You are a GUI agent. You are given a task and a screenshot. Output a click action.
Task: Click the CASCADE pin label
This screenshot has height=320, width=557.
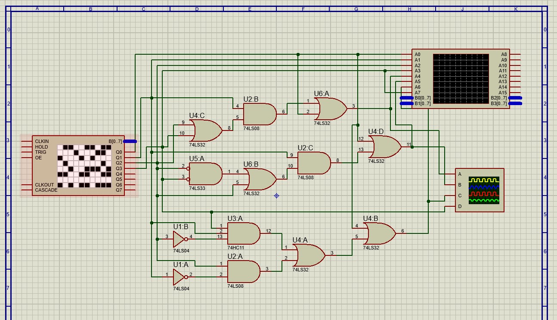tap(46, 190)
